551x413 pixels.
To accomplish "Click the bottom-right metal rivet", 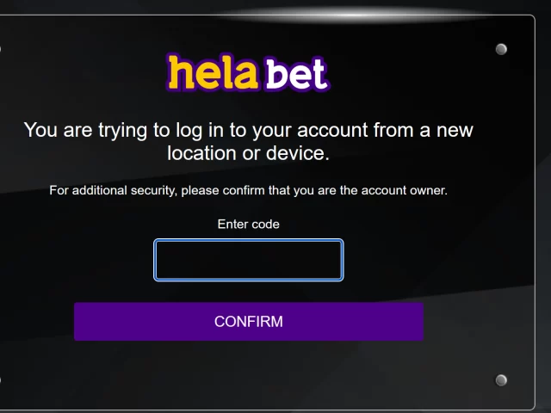I will click(501, 379).
